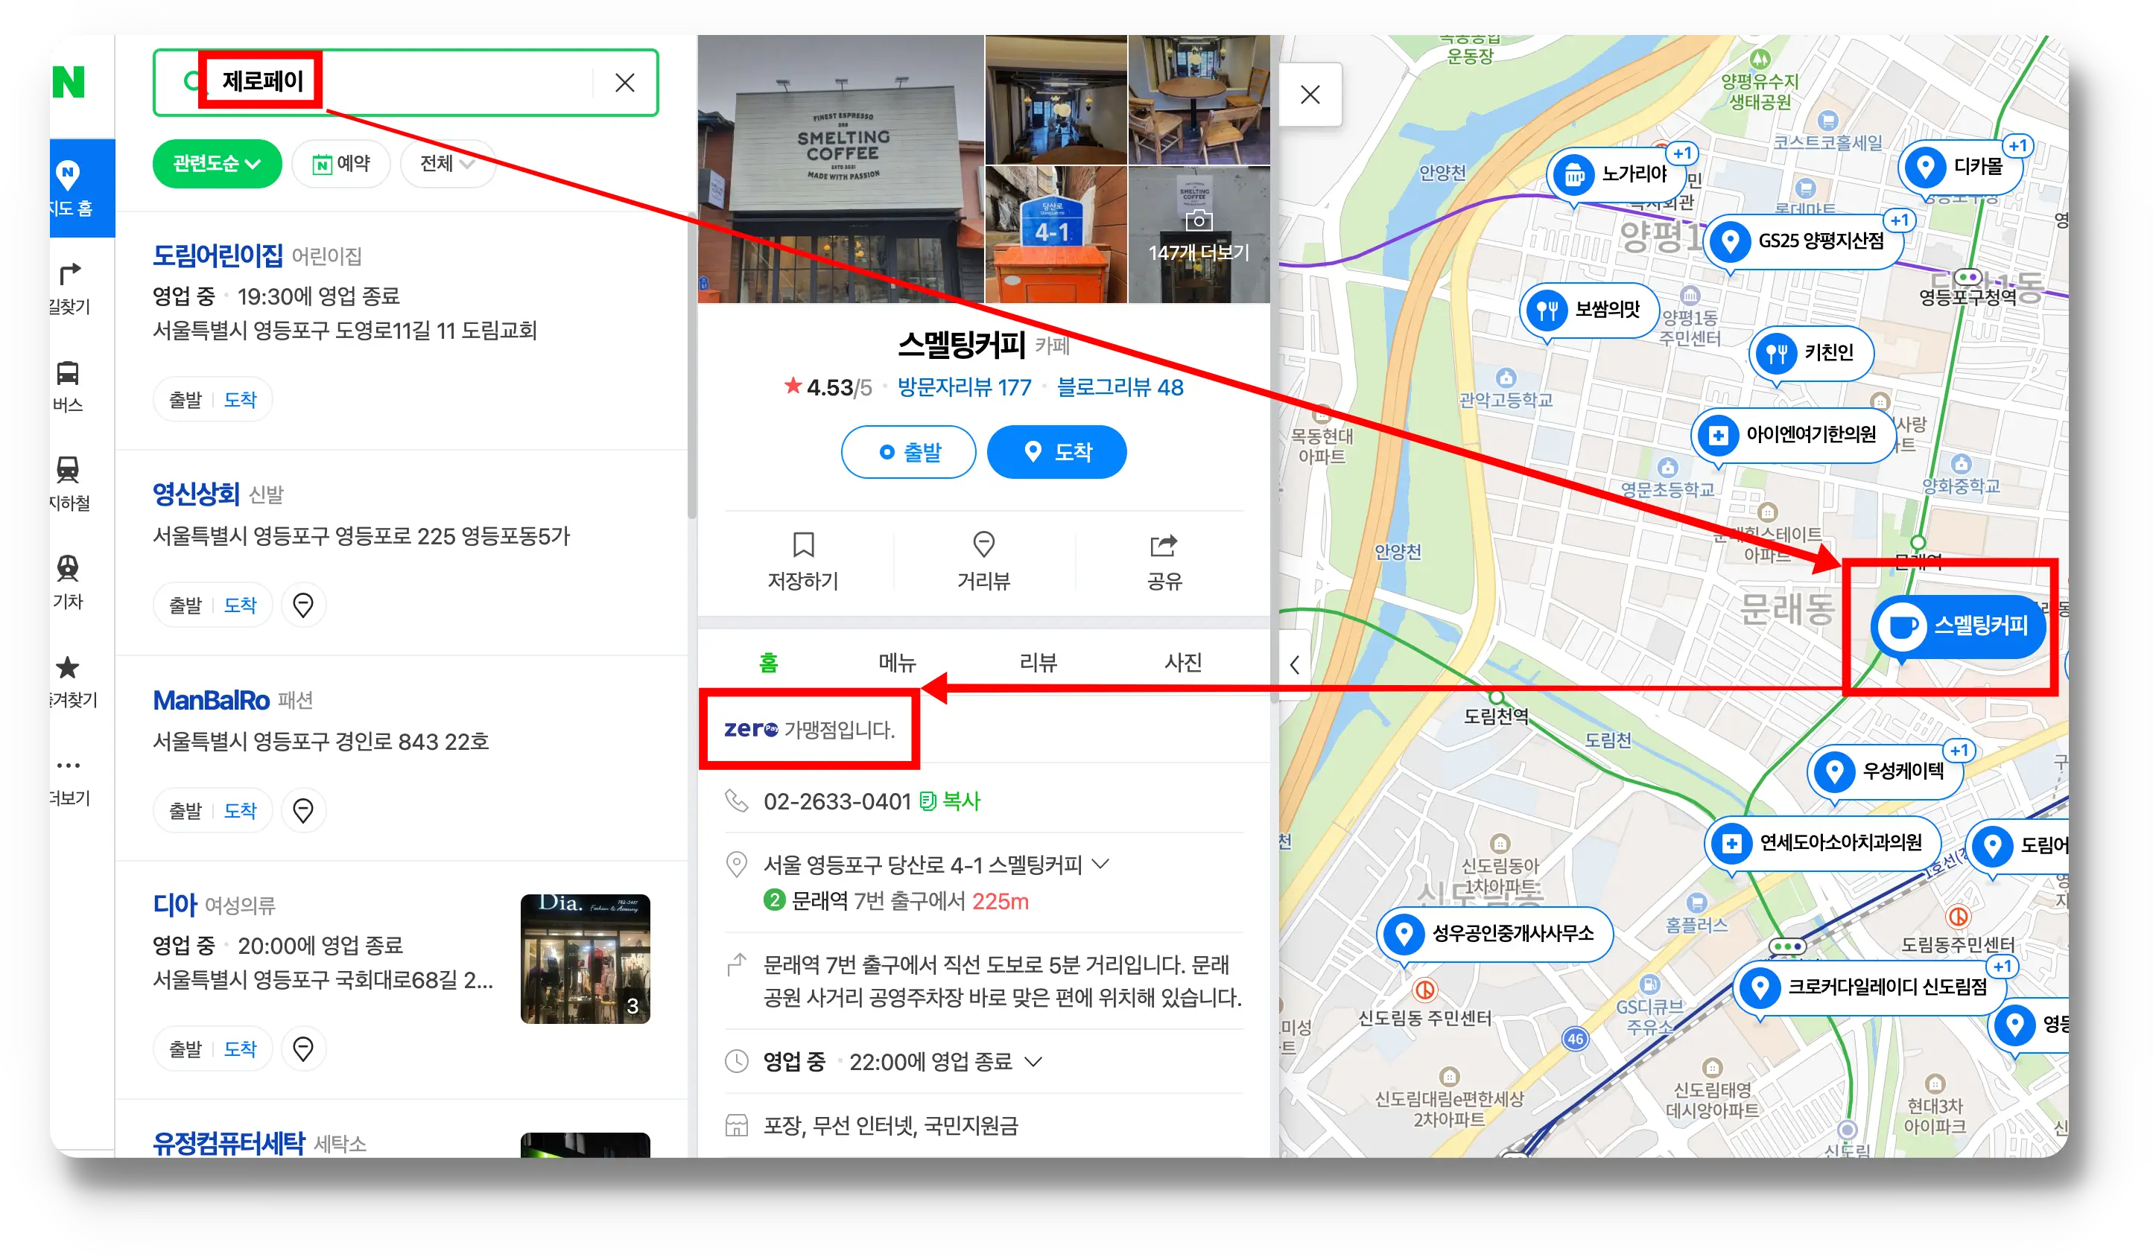Open the 영신상회 result
This screenshot has width=2153, height=1257.
click(197, 494)
